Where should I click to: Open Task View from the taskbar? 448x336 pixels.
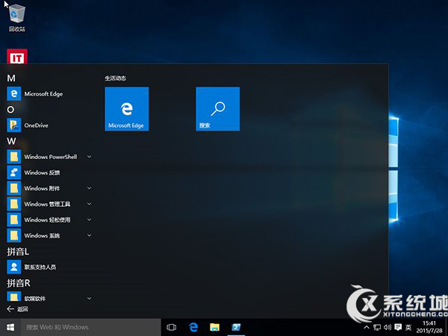click(x=171, y=327)
